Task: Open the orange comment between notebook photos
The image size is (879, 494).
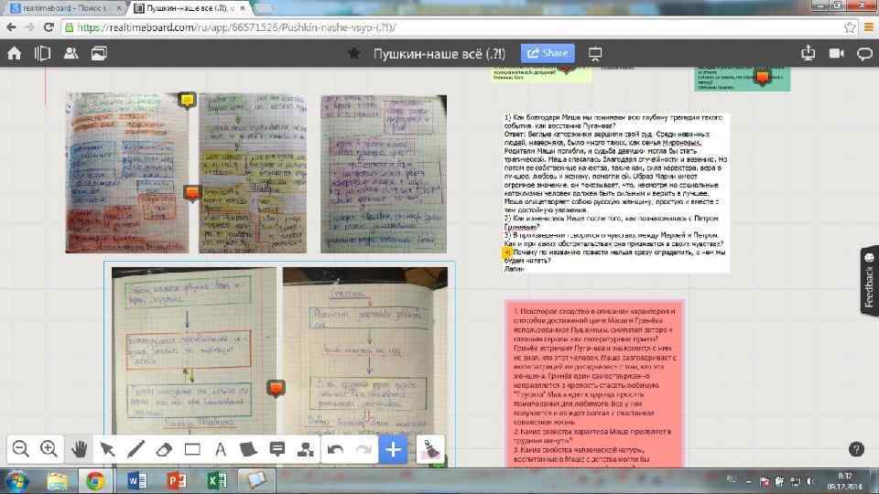Action: (191, 193)
